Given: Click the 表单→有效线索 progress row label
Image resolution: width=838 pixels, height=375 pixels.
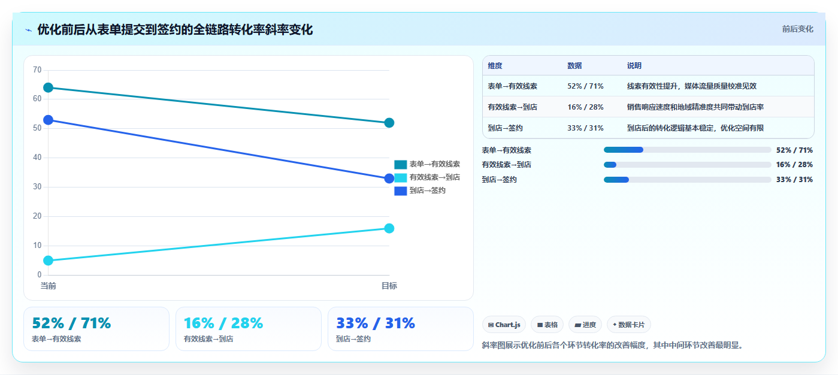Looking at the screenshot, I should [x=507, y=150].
